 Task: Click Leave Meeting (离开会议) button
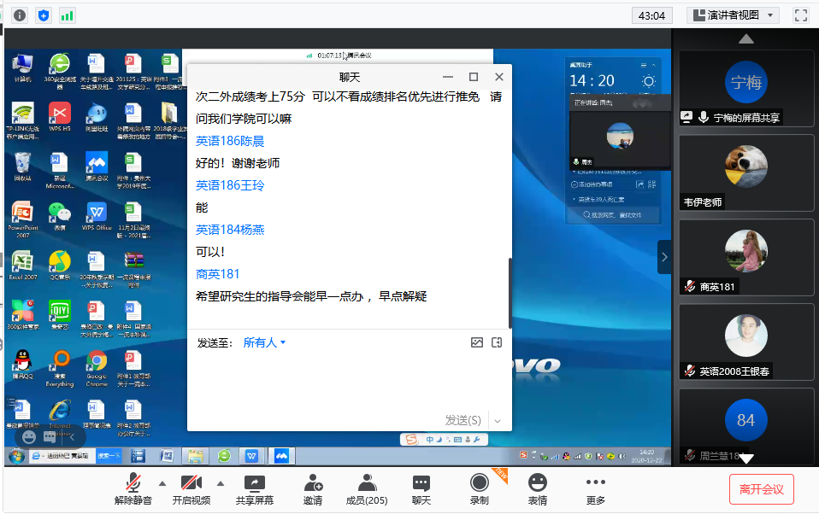[761, 489]
